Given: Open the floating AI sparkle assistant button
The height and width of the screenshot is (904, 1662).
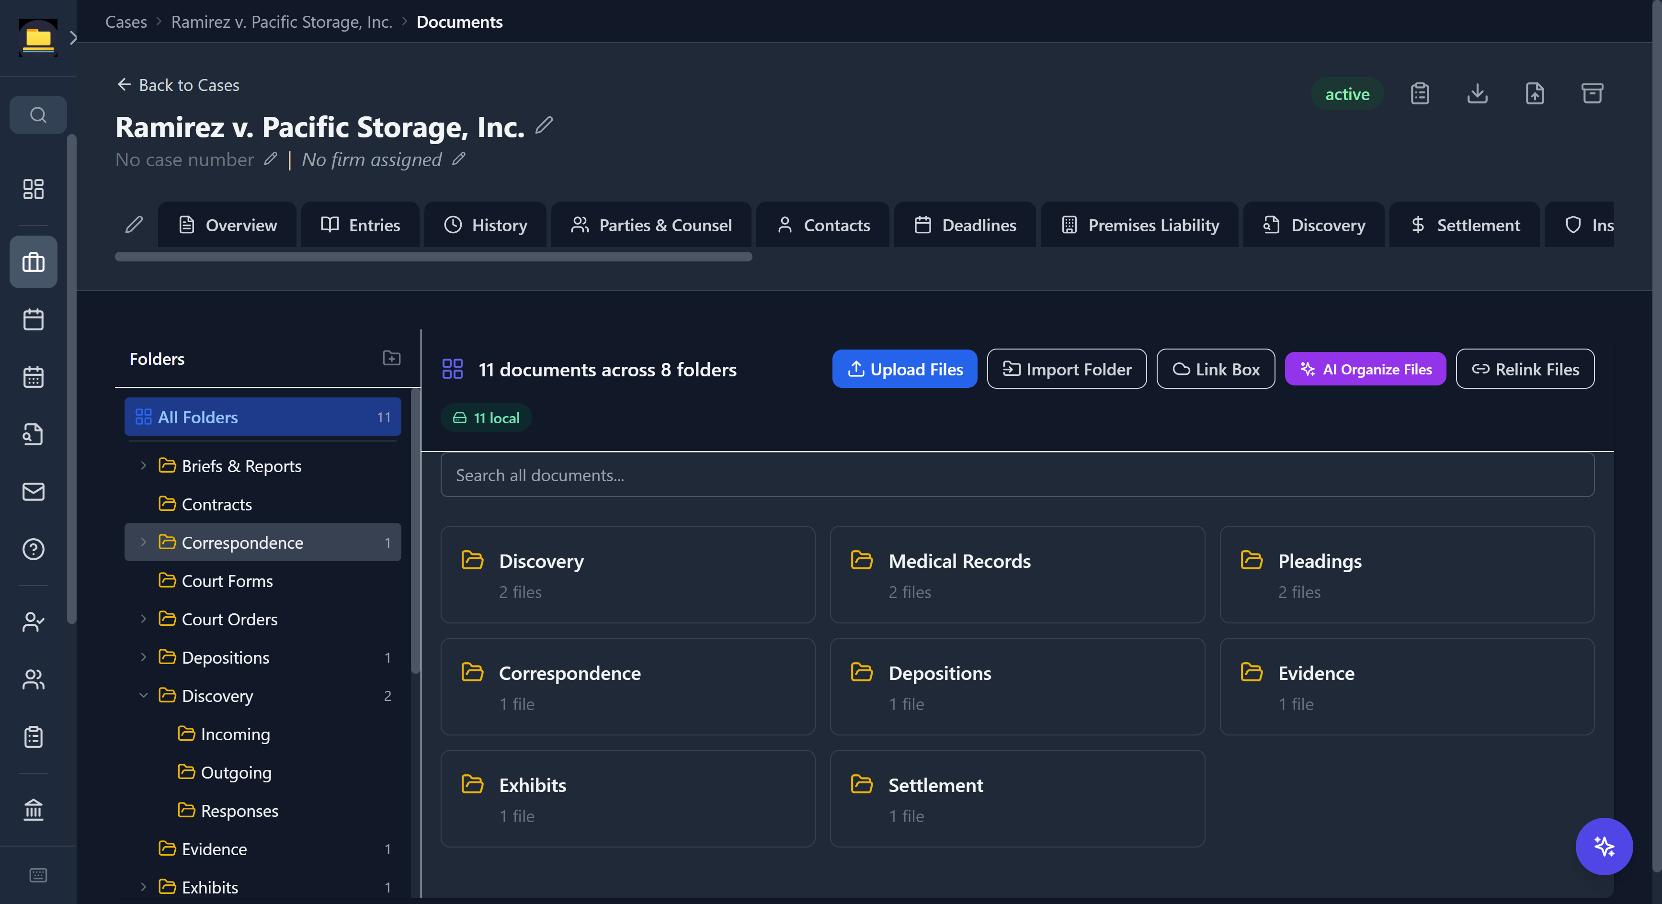Looking at the screenshot, I should (1604, 846).
